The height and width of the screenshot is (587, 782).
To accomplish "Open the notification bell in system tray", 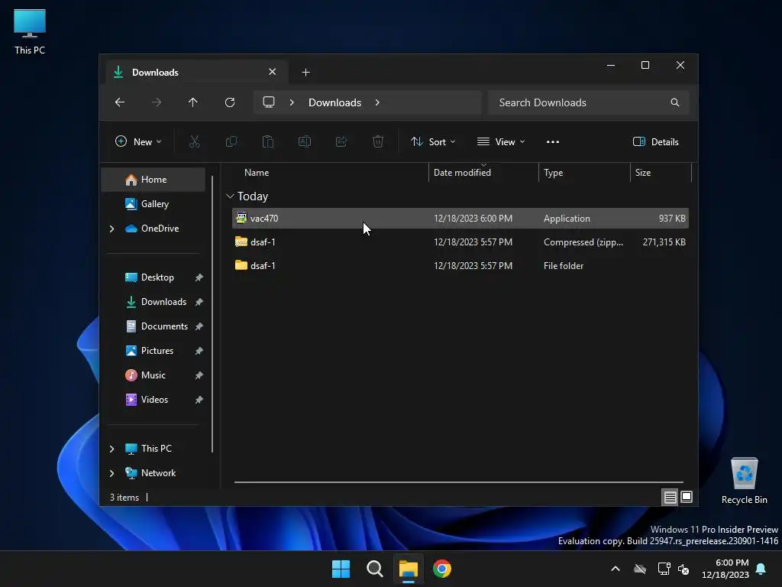I will tap(761, 569).
